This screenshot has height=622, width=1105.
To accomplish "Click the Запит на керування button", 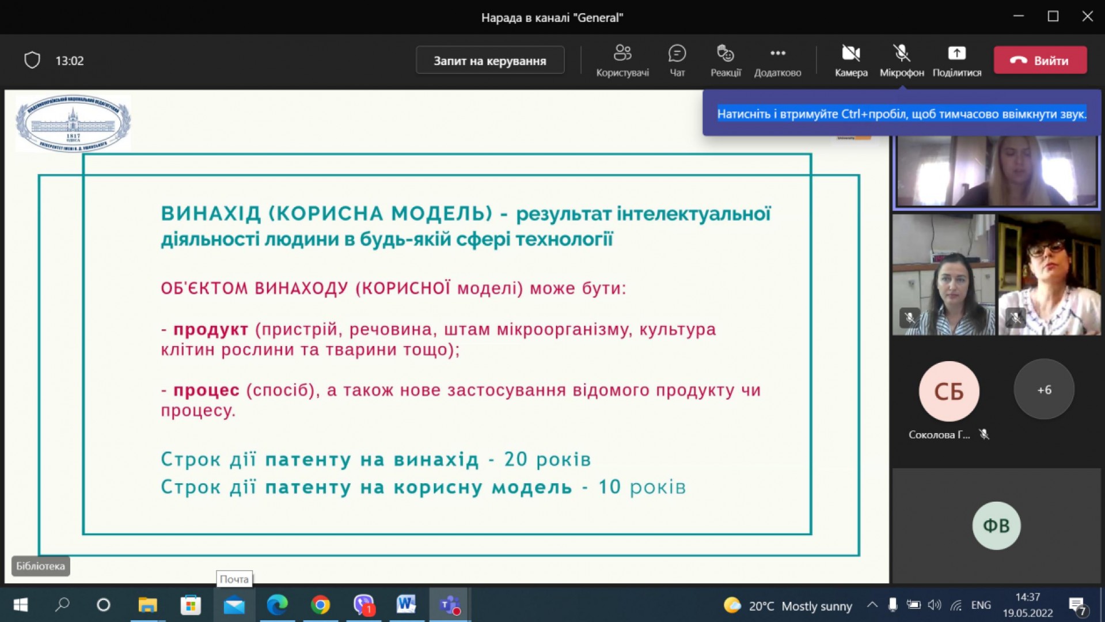I will pyautogui.click(x=489, y=60).
